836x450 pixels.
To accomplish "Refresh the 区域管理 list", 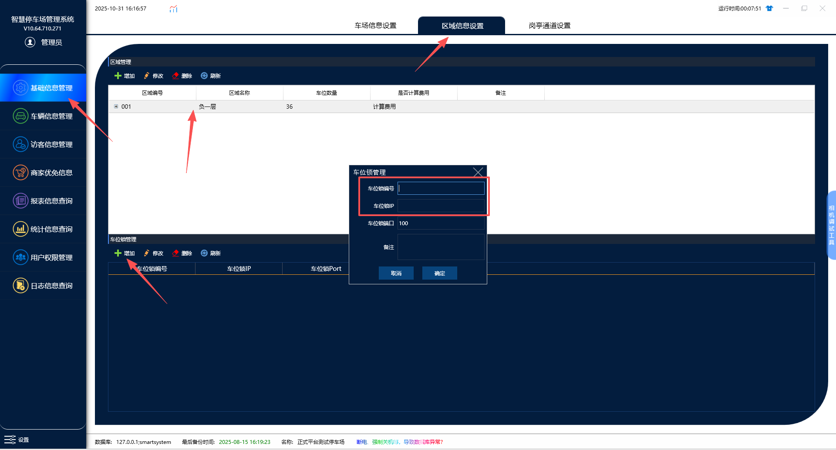I will [x=211, y=76].
